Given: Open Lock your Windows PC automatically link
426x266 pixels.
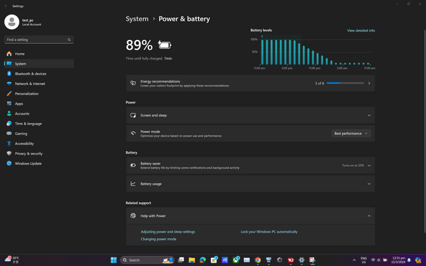Looking at the screenshot, I should click(x=269, y=232).
